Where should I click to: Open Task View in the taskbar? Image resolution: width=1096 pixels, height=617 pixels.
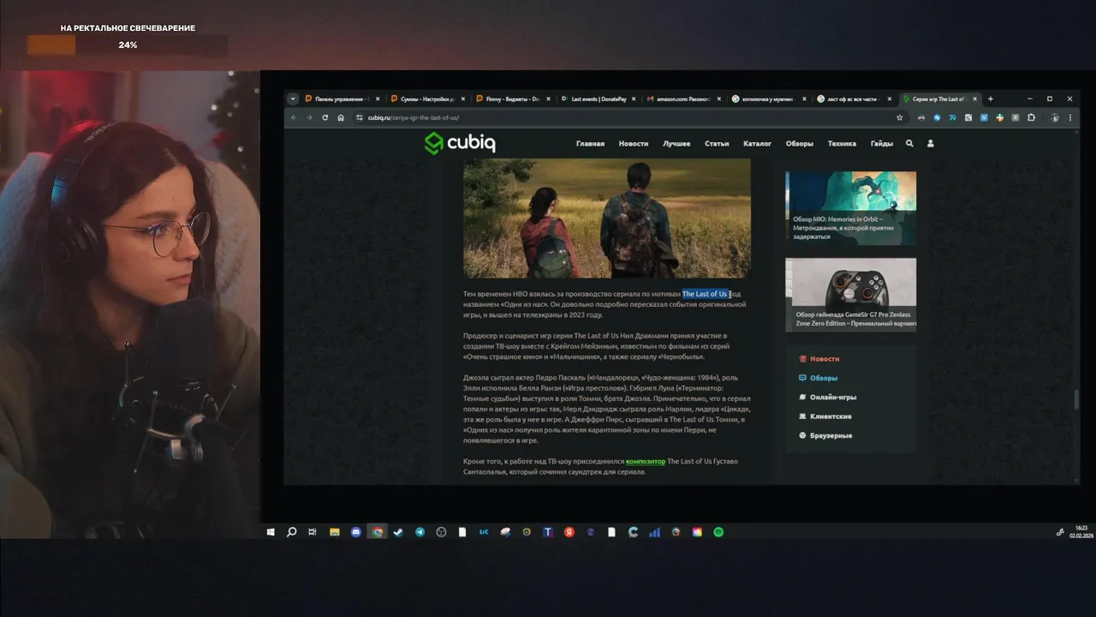[x=313, y=532]
